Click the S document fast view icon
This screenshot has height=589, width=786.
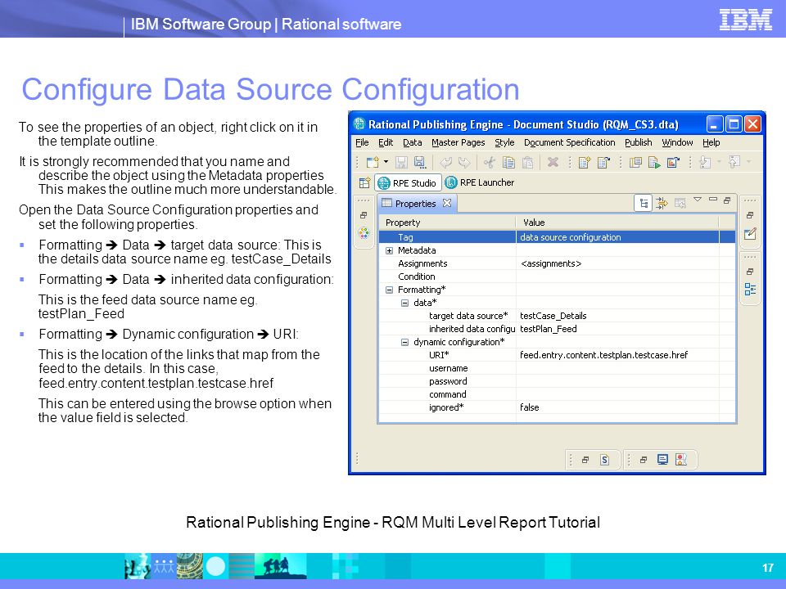pos(604,460)
